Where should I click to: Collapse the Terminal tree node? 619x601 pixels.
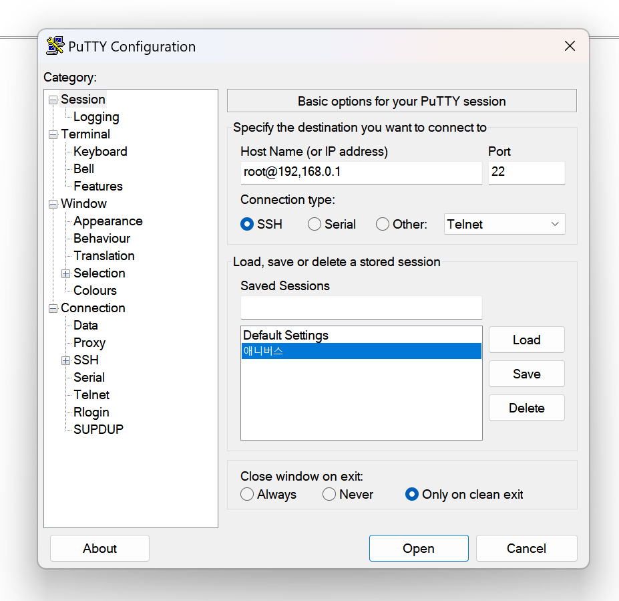click(x=53, y=135)
